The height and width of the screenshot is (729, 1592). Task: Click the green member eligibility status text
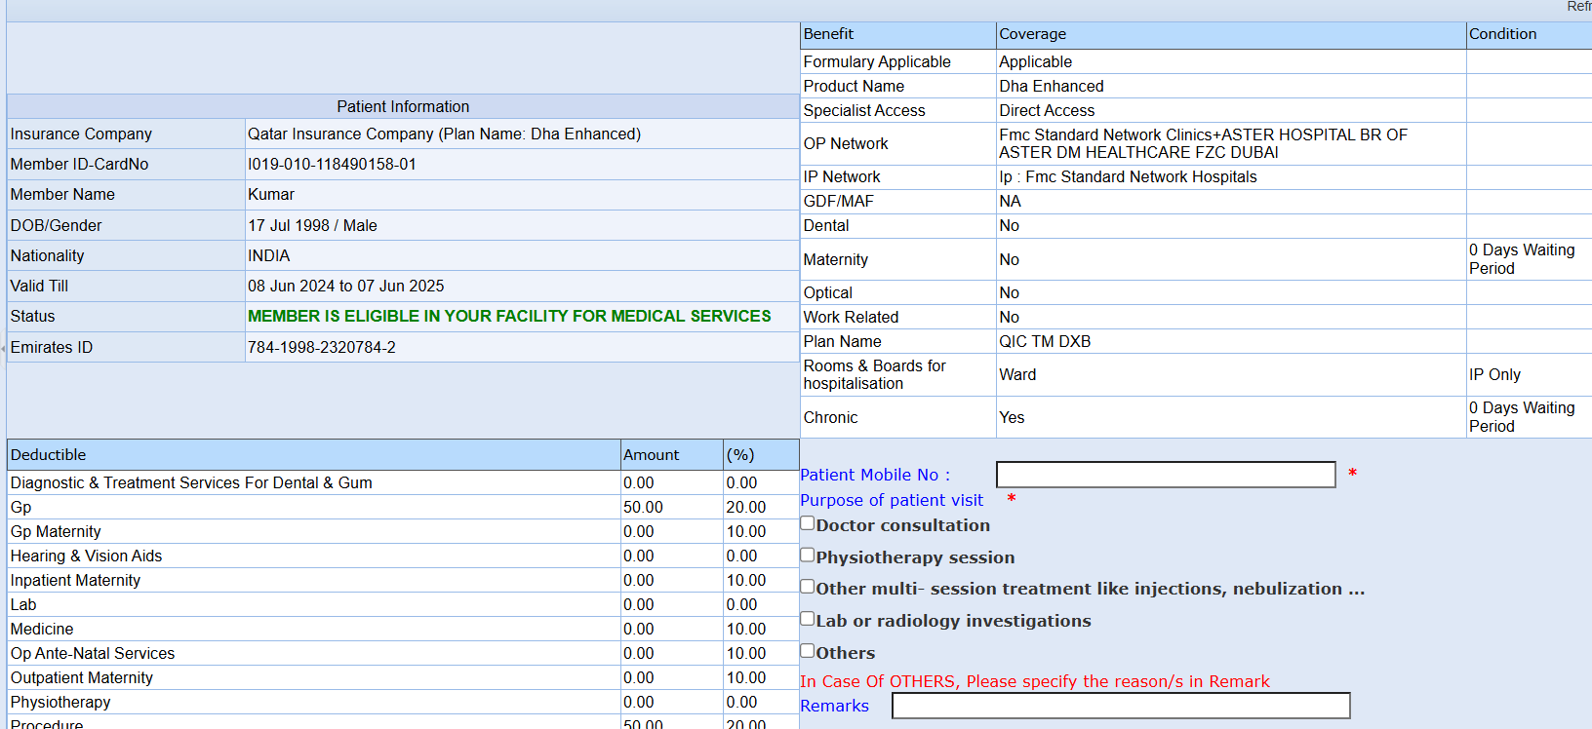point(509,316)
